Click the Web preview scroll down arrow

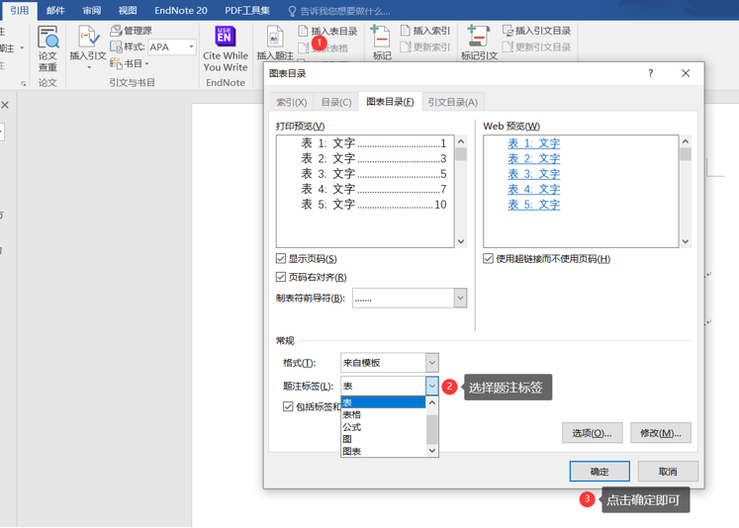(x=686, y=241)
